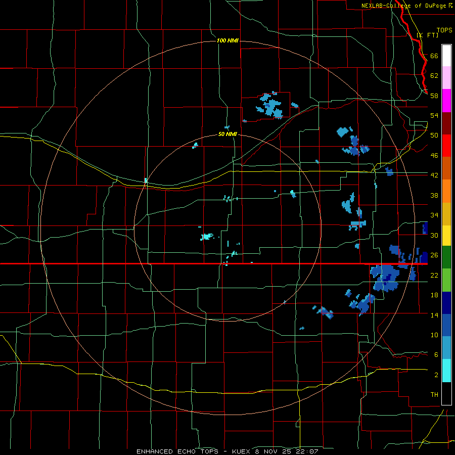This screenshot has height=455, width=455.
Task: Pick the magenta band in the color scale
Action: click(x=446, y=101)
